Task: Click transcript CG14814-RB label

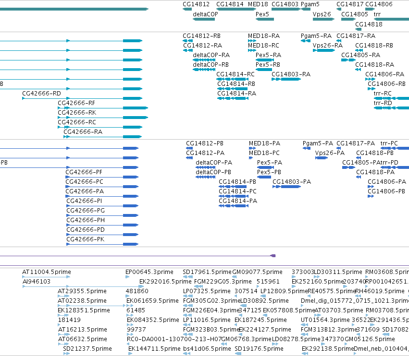Action: (236, 84)
